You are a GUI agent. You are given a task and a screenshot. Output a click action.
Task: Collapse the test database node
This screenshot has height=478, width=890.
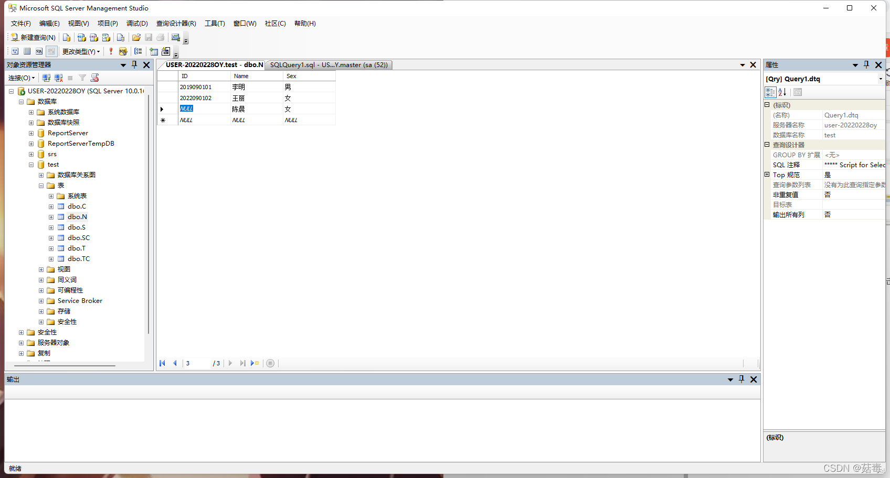click(31, 165)
